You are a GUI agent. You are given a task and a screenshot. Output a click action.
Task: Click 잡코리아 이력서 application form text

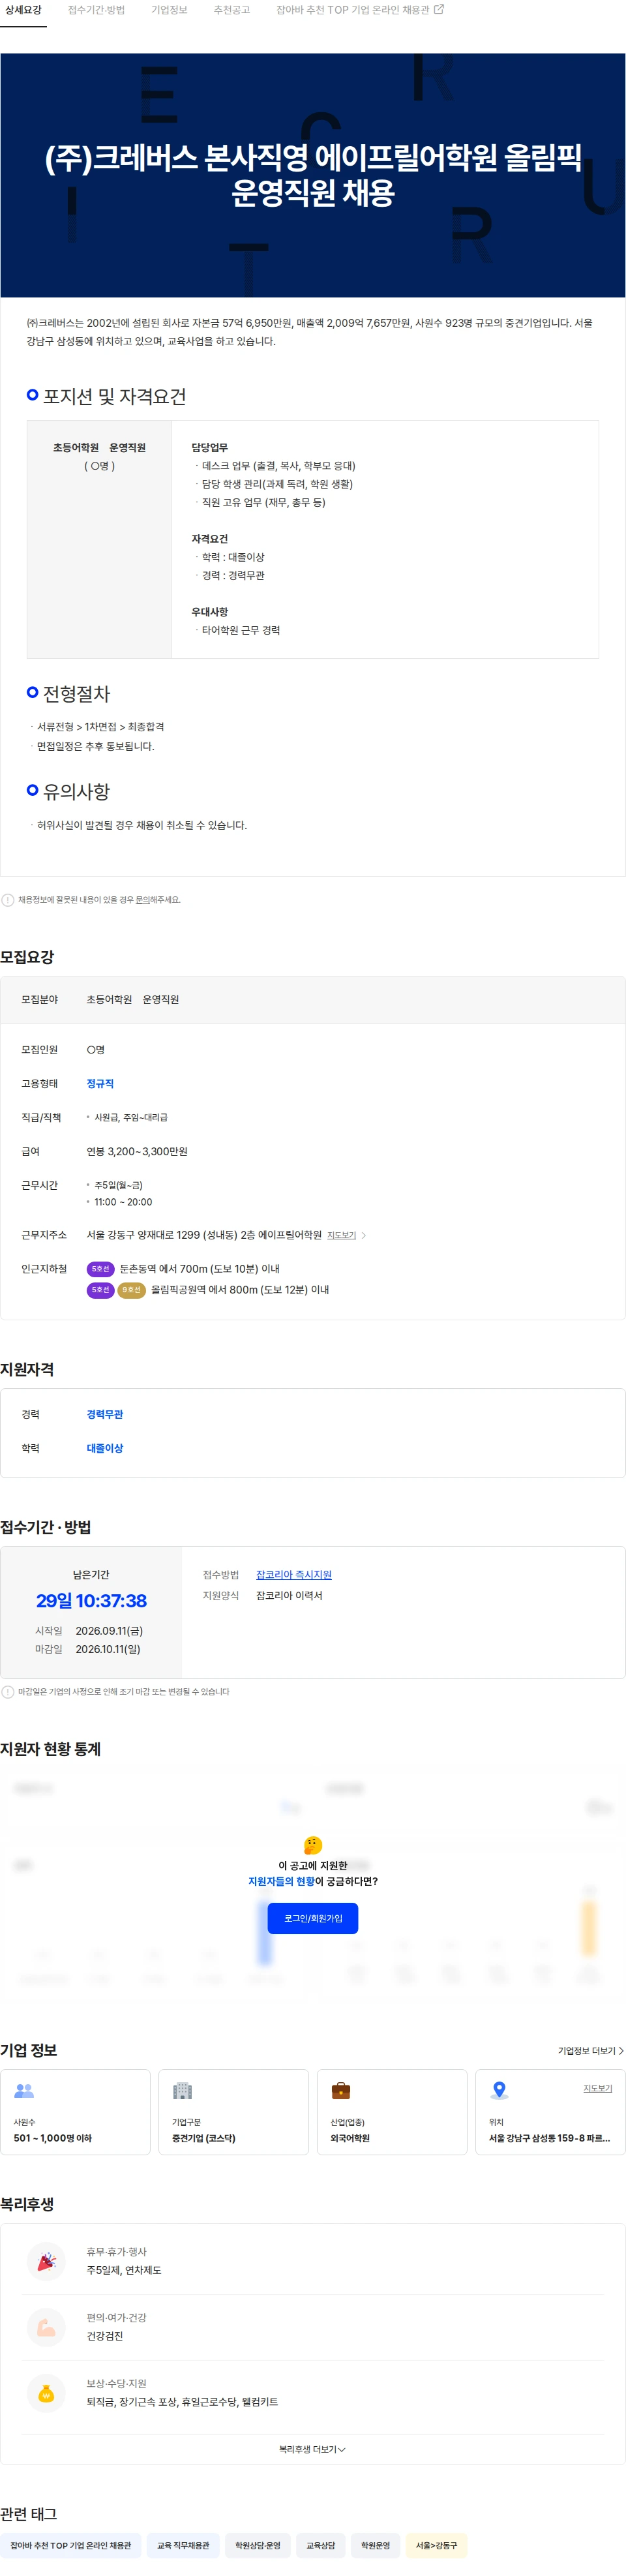coord(289,1595)
